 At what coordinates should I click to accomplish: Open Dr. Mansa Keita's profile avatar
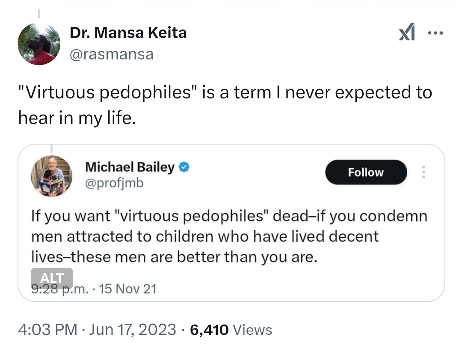tap(39, 44)
